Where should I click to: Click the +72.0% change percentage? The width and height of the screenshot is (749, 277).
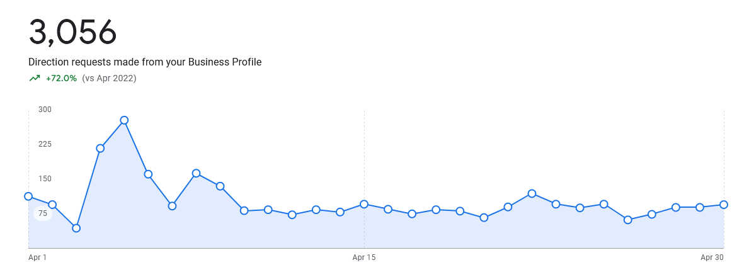[x=61, y=79]
